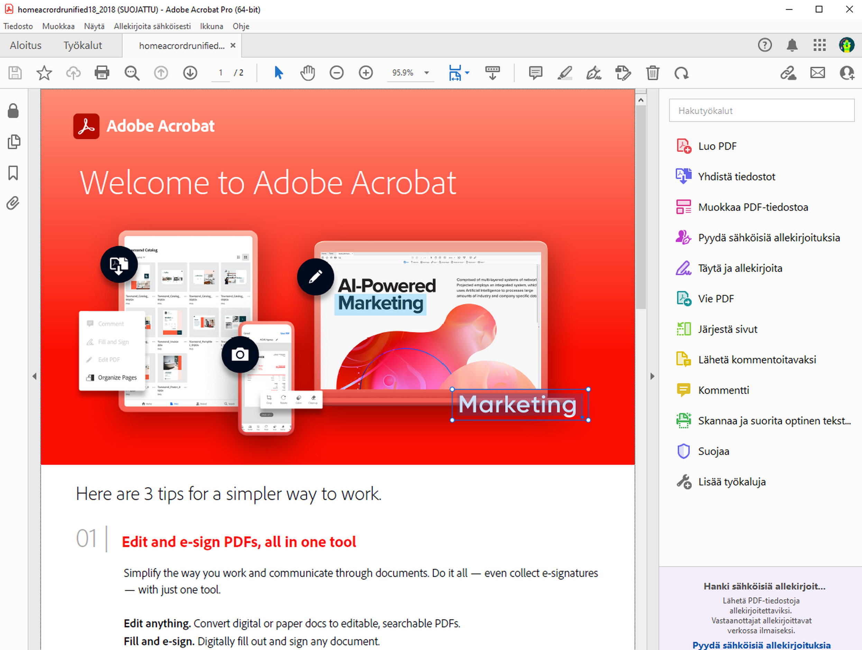Screen dimensions: 862x650
Task: Click the Add comment note icon
Action: tap(535, 73)
